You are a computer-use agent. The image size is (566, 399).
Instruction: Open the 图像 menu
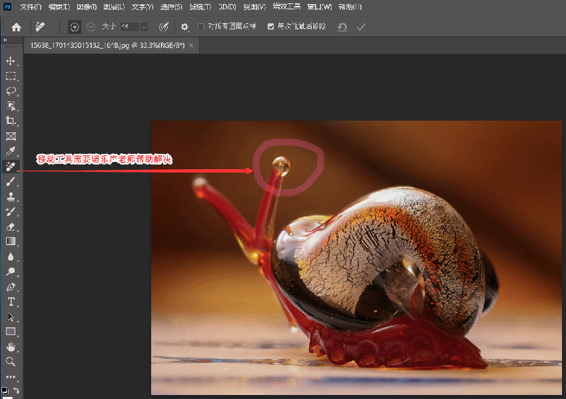coord(87,7)
